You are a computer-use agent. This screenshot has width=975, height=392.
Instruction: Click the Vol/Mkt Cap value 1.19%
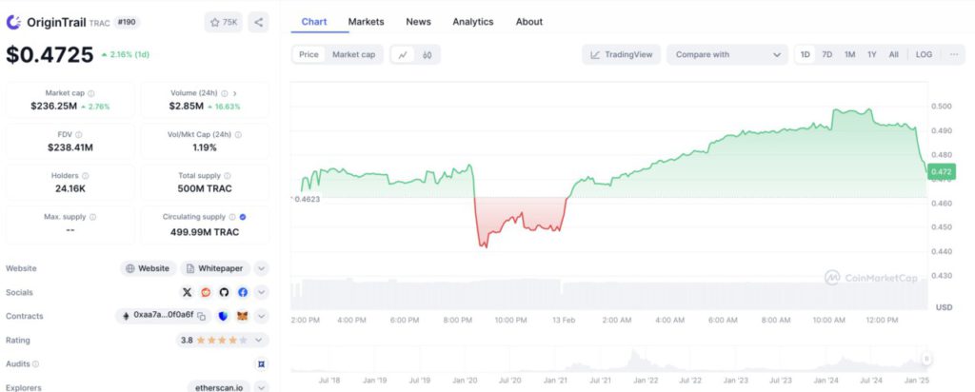point(205,147)
